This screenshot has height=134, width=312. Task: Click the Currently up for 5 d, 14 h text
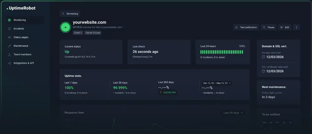pos(80,57)
